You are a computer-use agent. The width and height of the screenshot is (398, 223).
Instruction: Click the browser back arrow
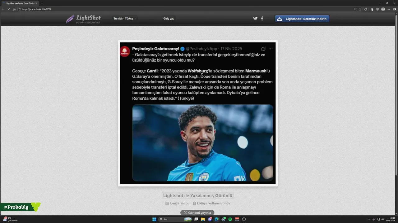[3, 9]
